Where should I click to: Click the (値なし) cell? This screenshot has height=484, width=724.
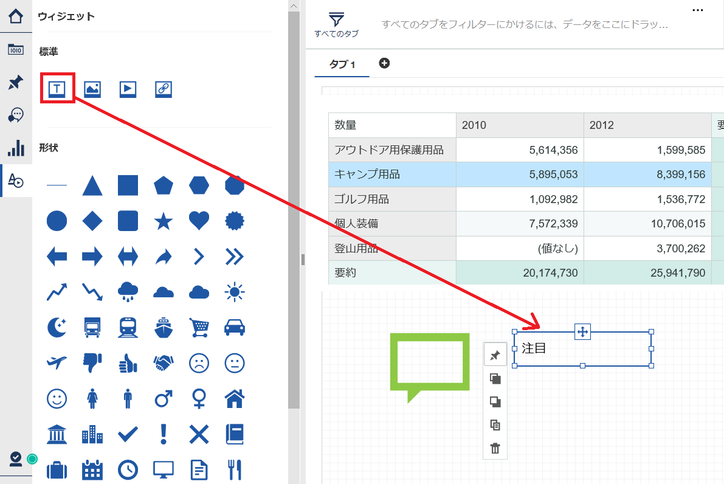[x=520, y=249]
